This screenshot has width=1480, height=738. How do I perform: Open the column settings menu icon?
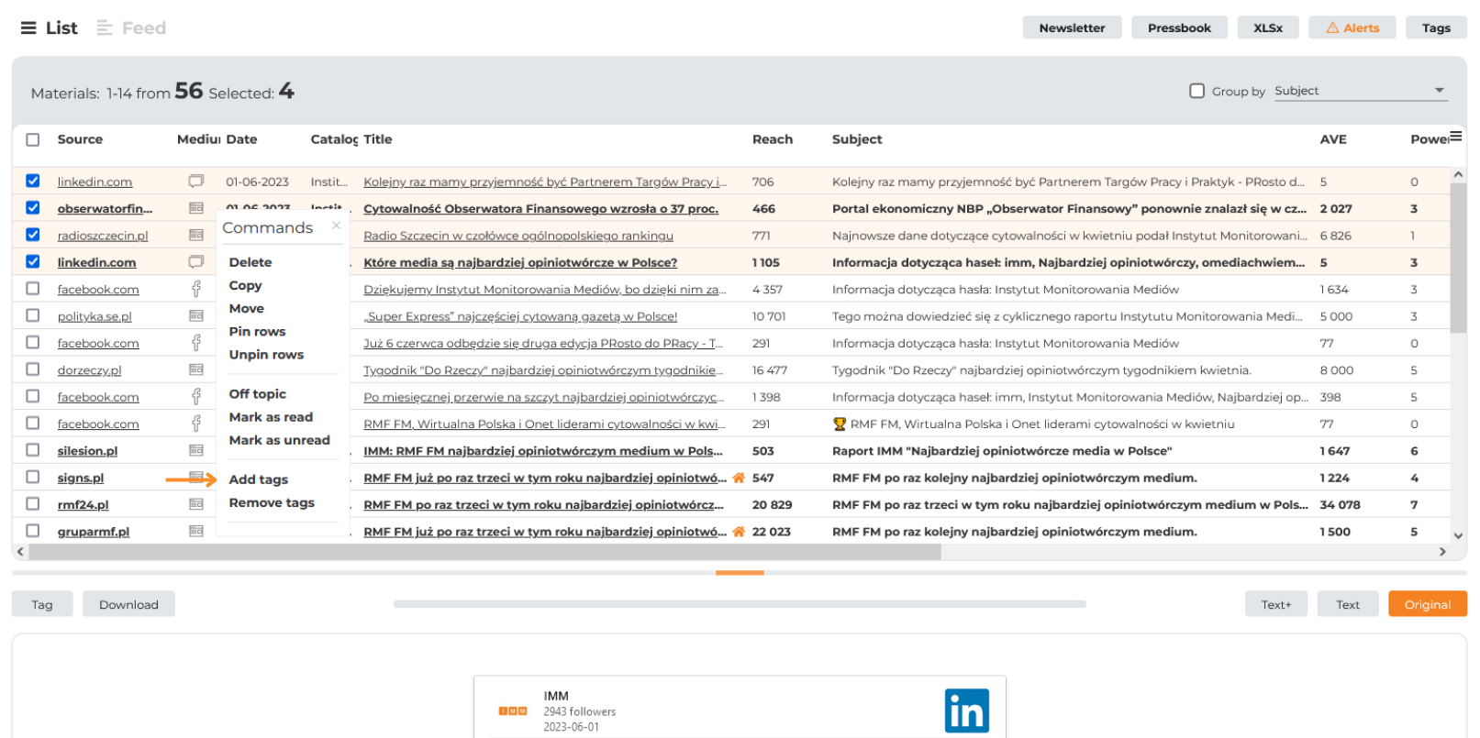1455,137
